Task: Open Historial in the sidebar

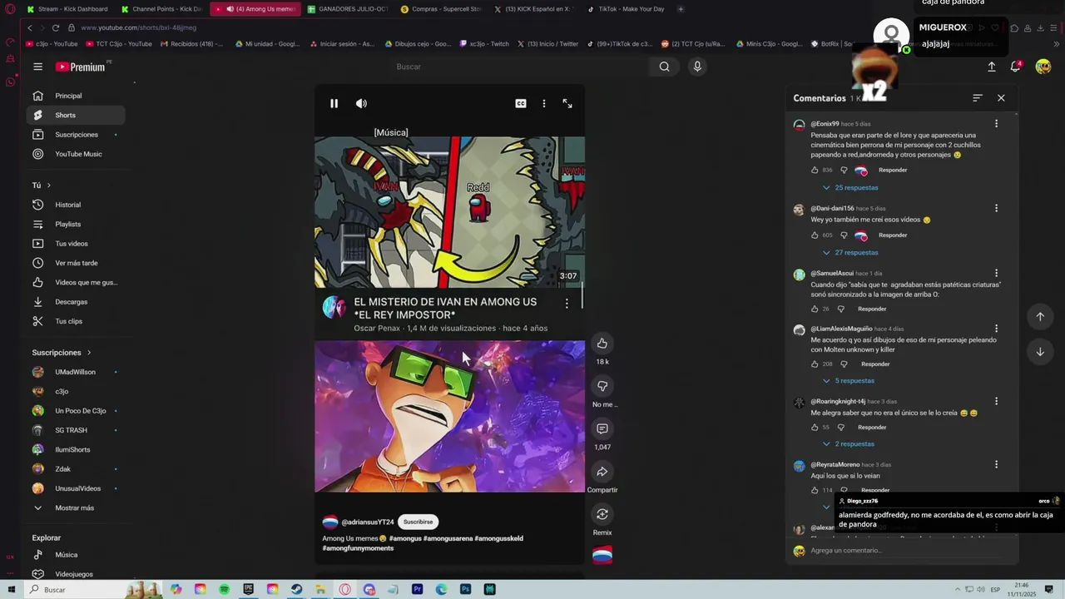Action: [x=76, y=205]
